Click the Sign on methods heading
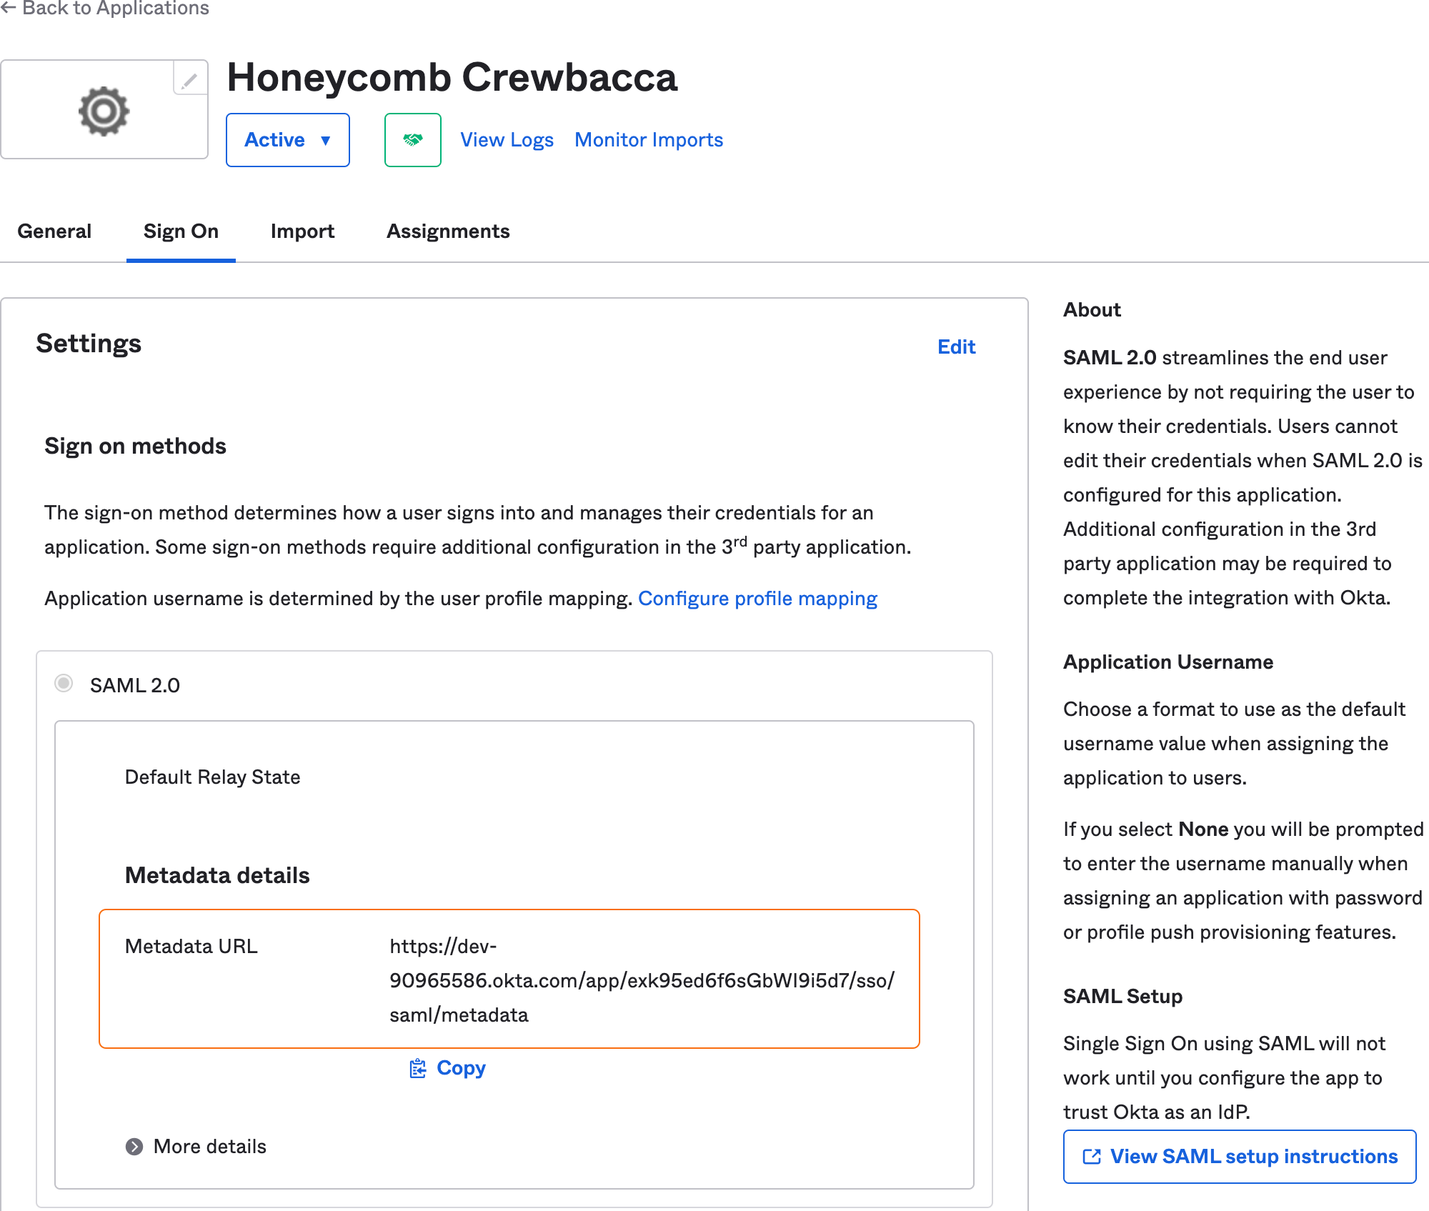 (135, 447)
